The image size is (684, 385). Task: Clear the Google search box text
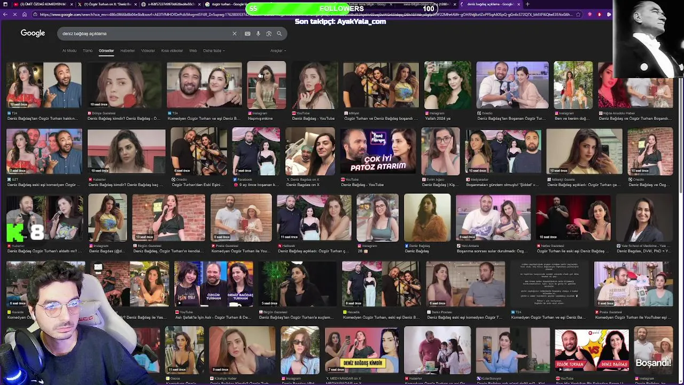(x=234, y=34)
